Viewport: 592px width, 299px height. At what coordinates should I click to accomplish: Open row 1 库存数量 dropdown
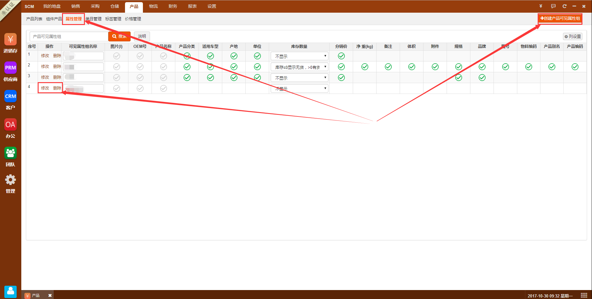[299, 56]
